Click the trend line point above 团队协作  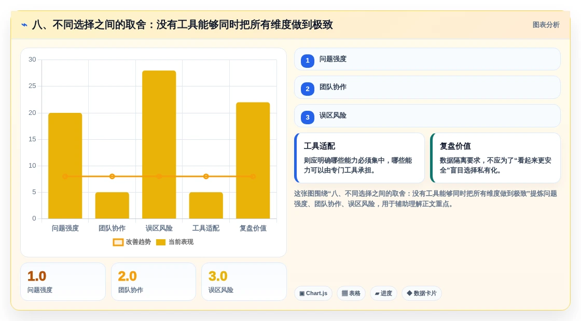pos(112,177)
